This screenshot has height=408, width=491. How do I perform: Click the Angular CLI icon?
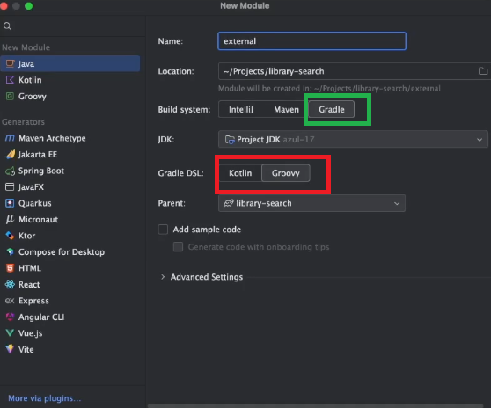10,317
